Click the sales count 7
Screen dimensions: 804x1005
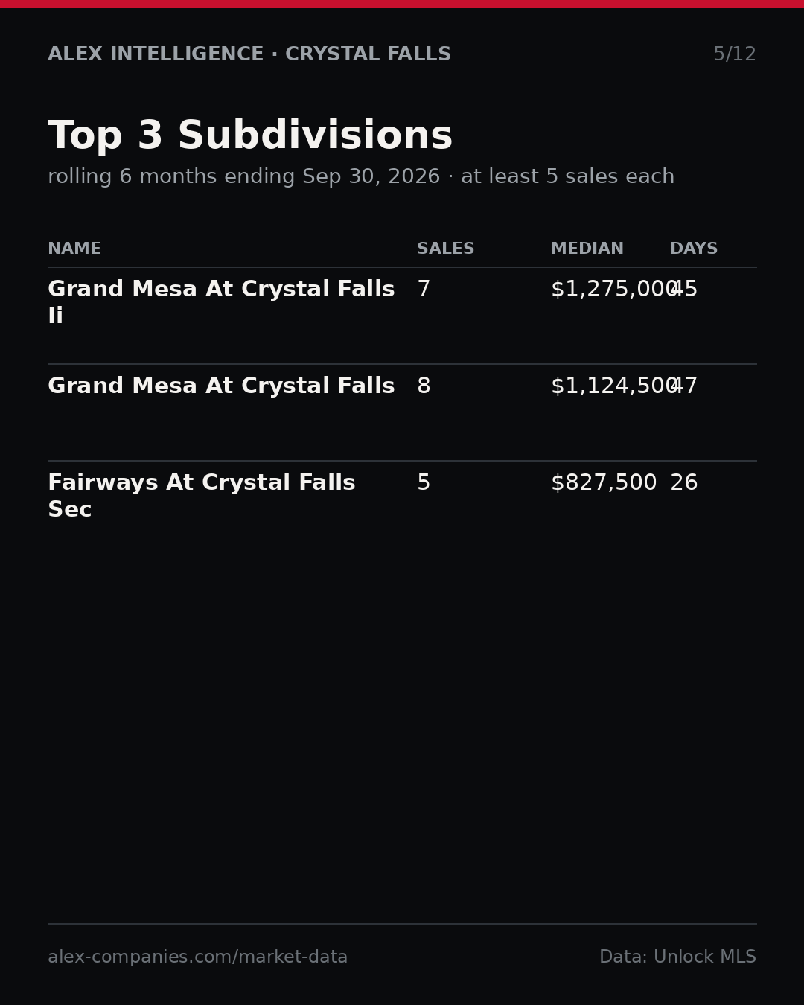click(424, 290)
